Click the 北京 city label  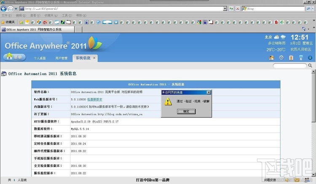pyautogui.click(x=268, y=37)
